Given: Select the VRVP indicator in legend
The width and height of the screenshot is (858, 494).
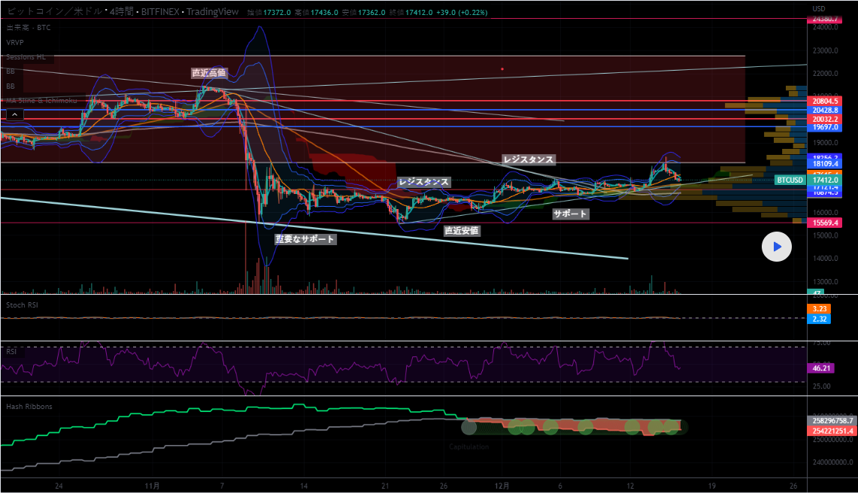Looking at the screenshot, I should click(15, 42).
